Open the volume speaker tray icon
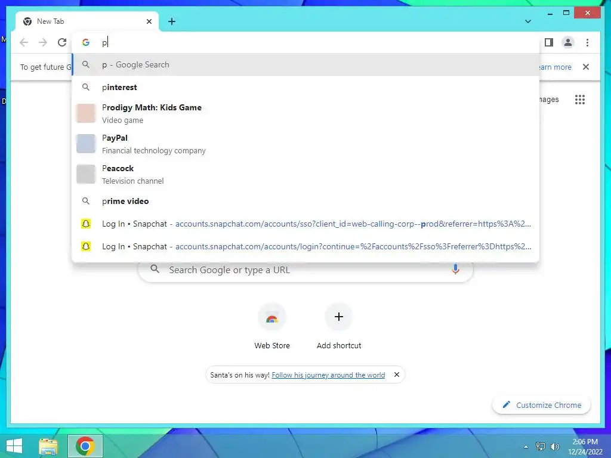Screen dimensions: 611x458 click(x=554, y=447)
